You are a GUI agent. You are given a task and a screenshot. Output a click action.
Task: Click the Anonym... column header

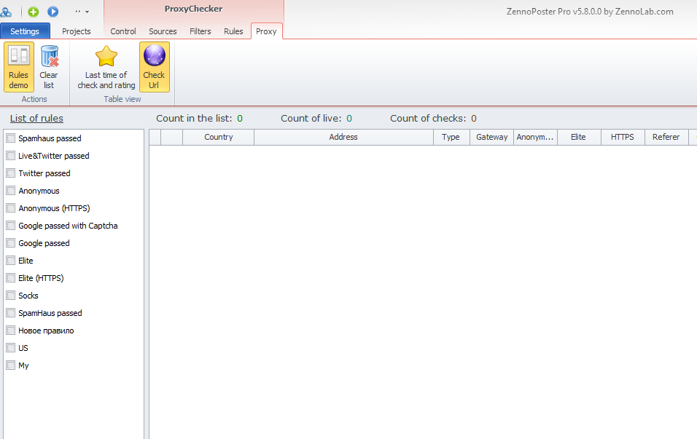coord(535,137)
